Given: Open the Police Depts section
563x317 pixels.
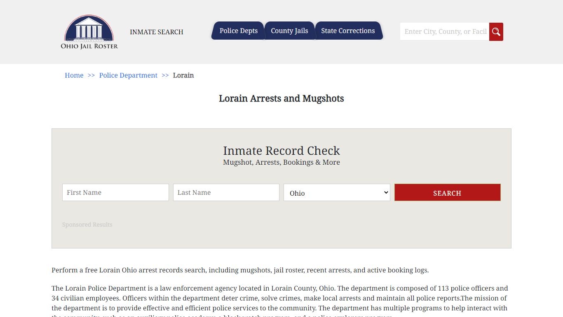Looking at the screenshot, I should 238,31.
